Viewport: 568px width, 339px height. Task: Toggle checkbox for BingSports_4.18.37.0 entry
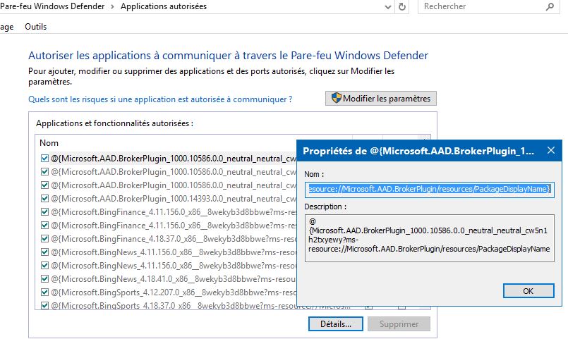(44, 305)
